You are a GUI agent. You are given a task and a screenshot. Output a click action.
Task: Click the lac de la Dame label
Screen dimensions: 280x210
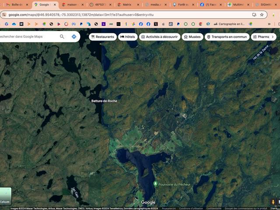[261, 52]
